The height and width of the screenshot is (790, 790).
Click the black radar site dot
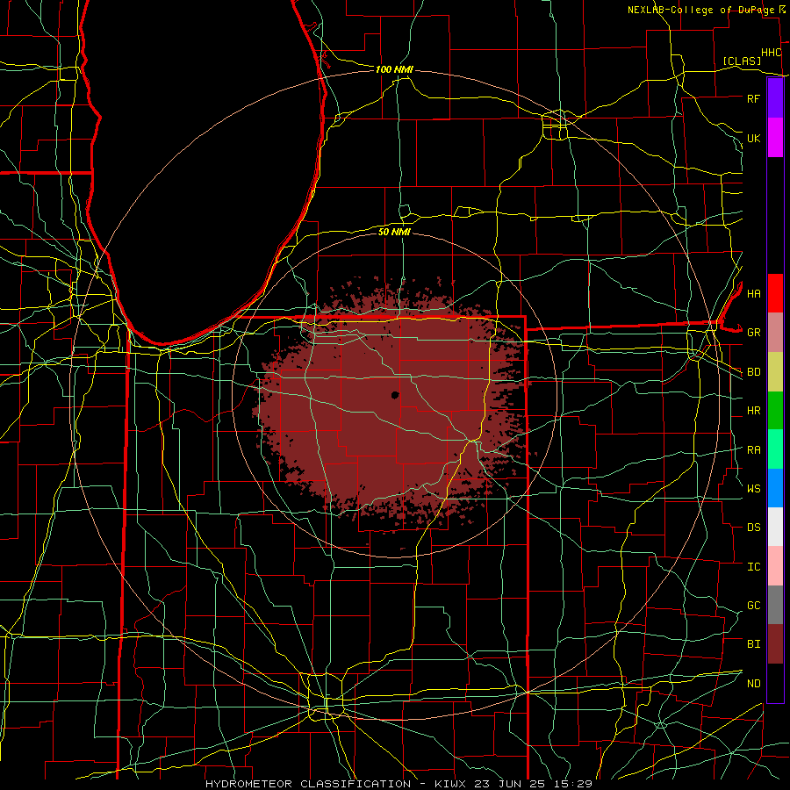395,395
